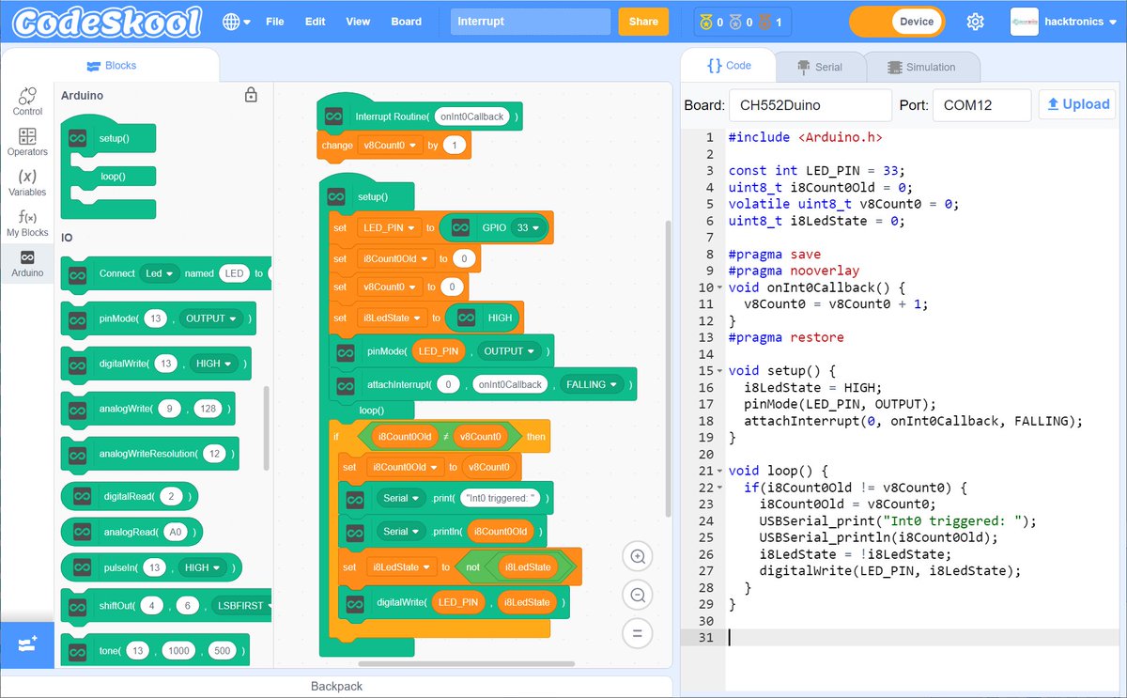Click the Share button
The image size is (1127, 698).
[x=643, y=22]
